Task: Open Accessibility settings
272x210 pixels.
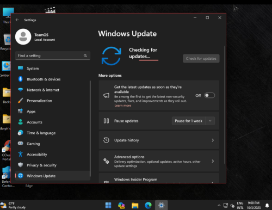Action: click(53, 155)
